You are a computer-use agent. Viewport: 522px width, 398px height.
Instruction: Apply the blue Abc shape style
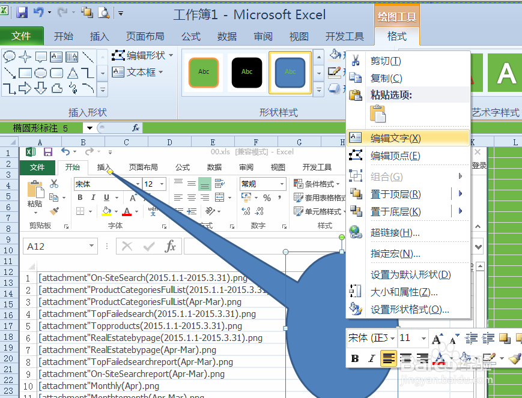point(290,72)
